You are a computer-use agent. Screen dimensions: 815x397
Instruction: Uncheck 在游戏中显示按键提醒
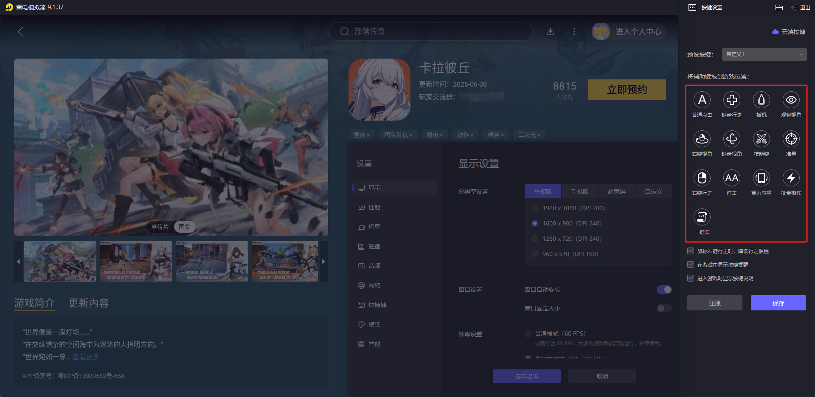691,265
